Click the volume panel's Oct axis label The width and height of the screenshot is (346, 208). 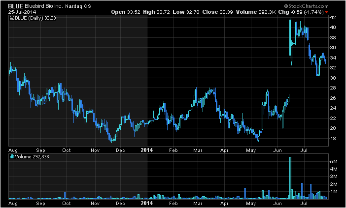click(x=67, y=203)
